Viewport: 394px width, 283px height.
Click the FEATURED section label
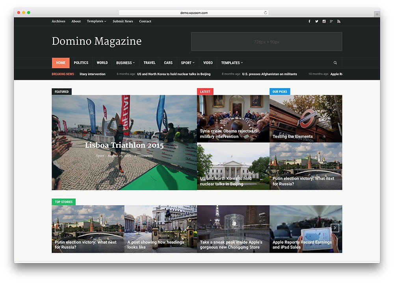tap(61, 92)
